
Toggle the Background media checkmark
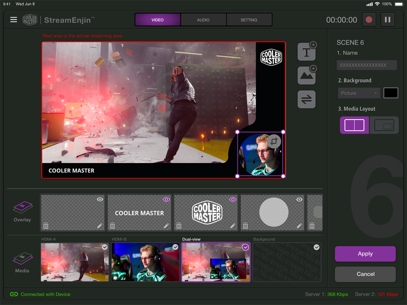pos(316,247)
